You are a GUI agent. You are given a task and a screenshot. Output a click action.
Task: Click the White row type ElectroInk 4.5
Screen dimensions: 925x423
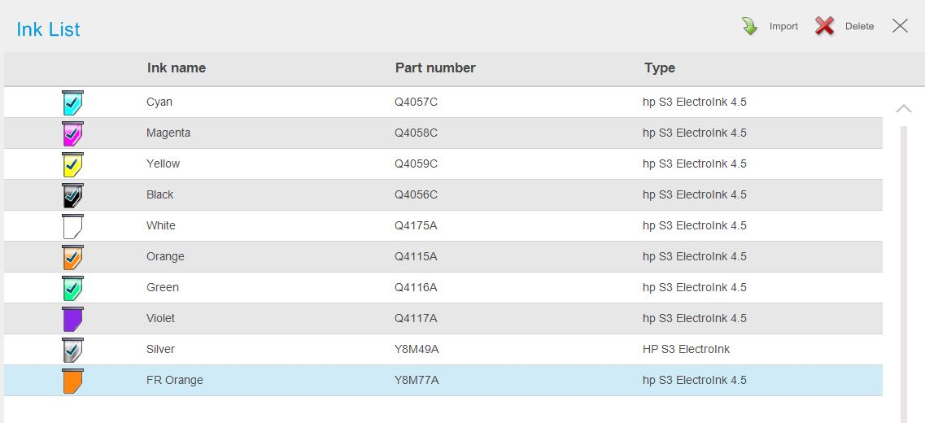694,225
